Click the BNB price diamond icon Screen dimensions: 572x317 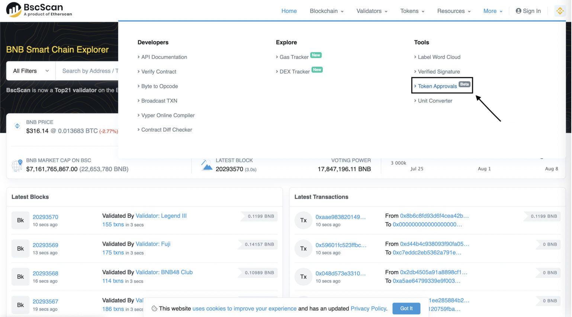[x=17, y=126]
